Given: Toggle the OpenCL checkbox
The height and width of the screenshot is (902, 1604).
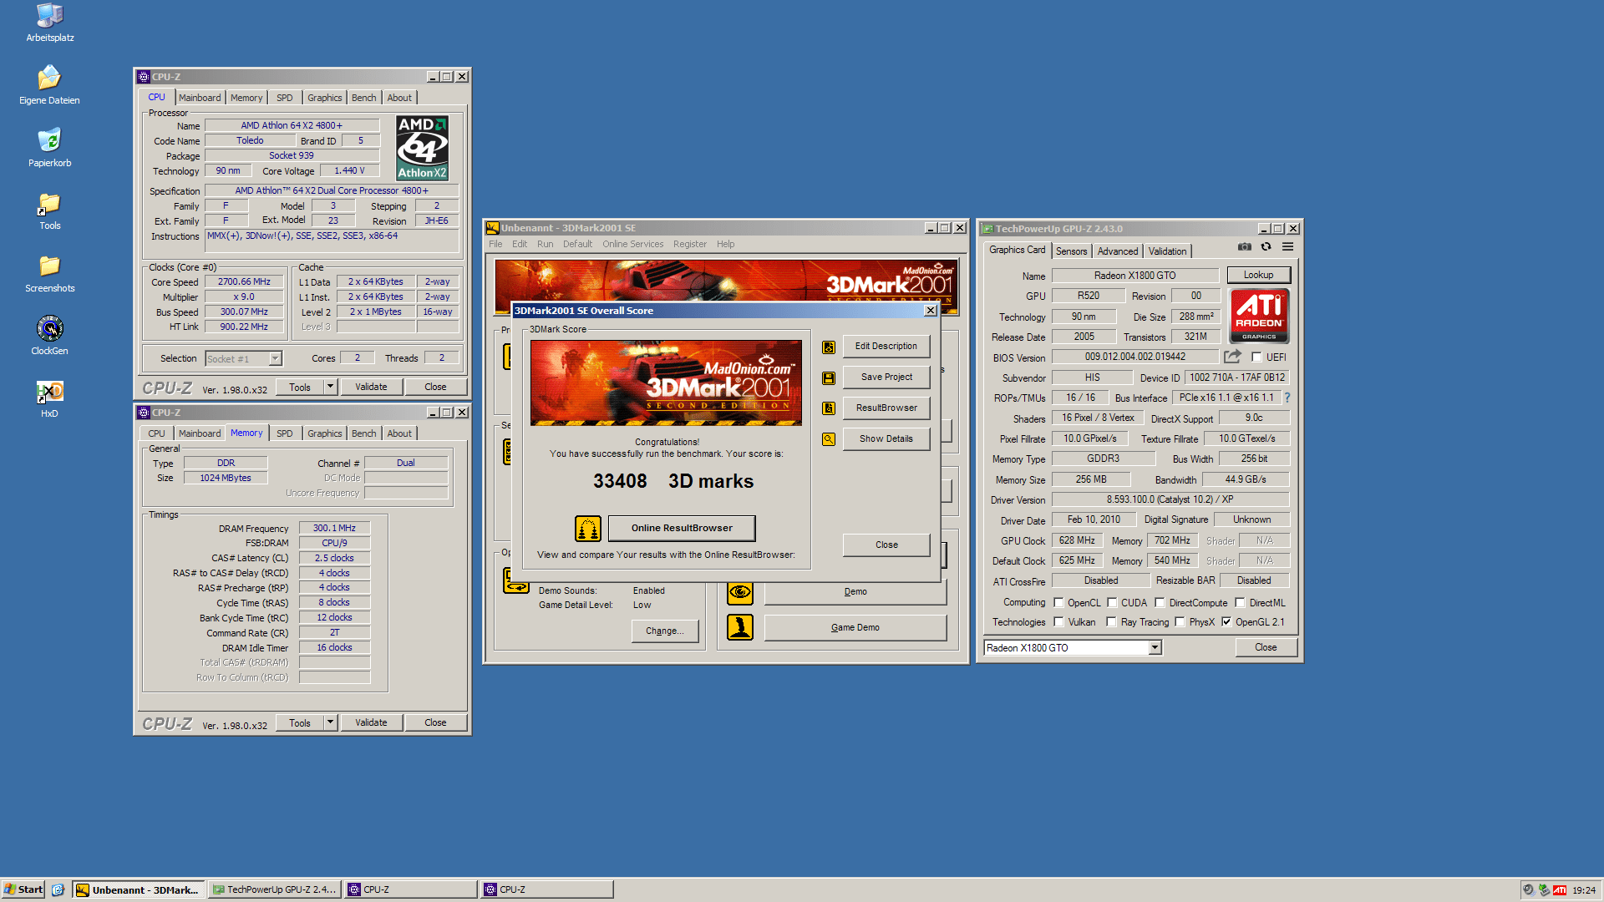Looking at the screenshot, I should [1058, 603].
